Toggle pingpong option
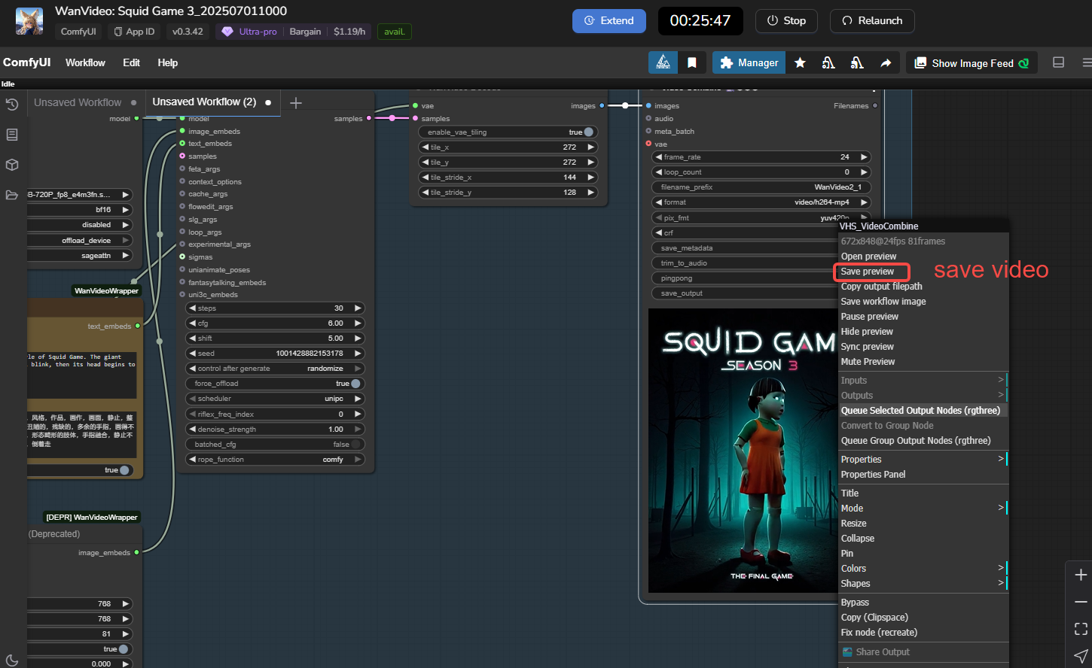This screenshot has height=668, width=1092. click(x=744, y=278)
